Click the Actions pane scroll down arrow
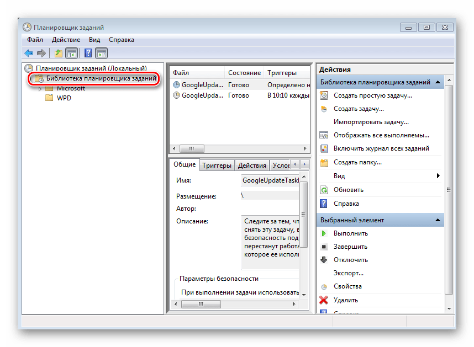 click(449, 309)
